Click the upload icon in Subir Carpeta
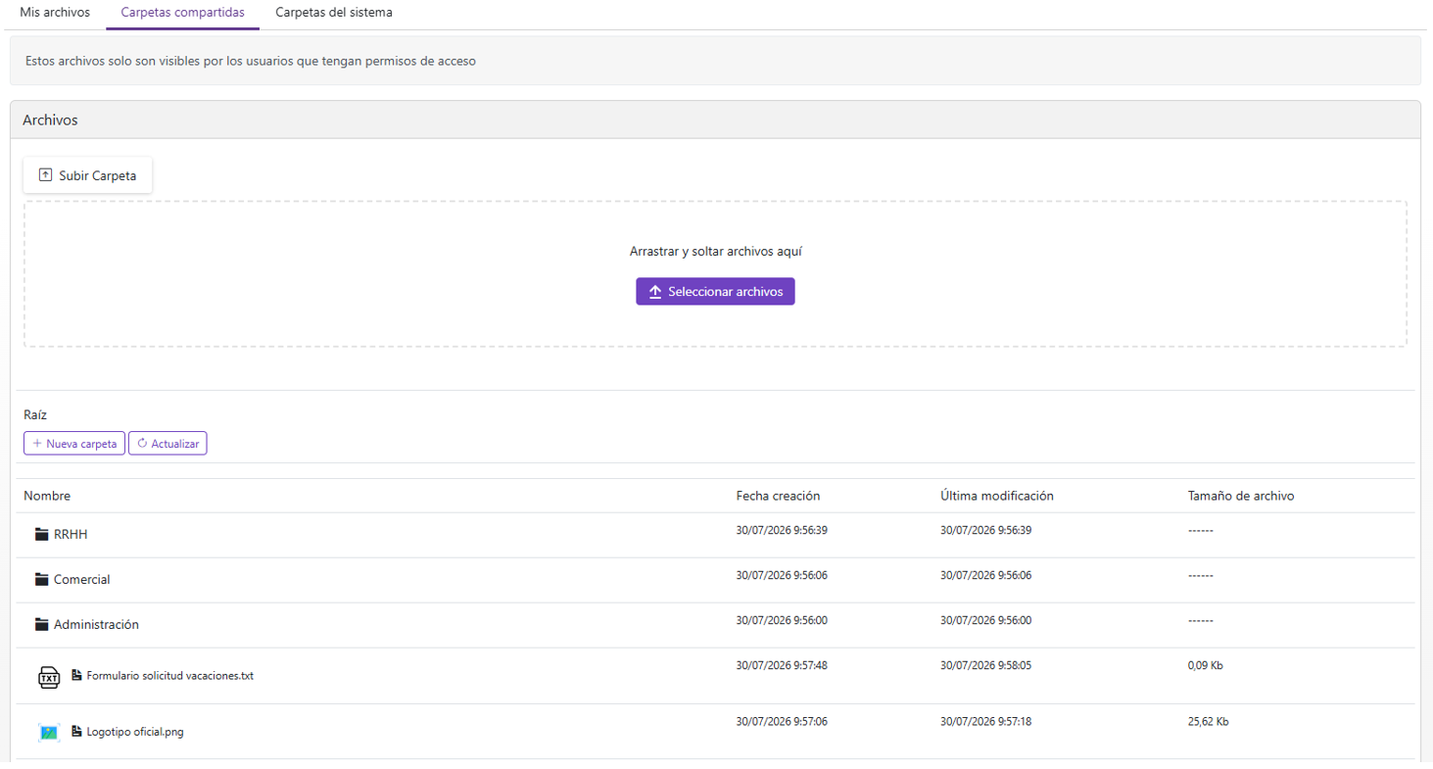 pyautogui.click(x=45, y=175)
